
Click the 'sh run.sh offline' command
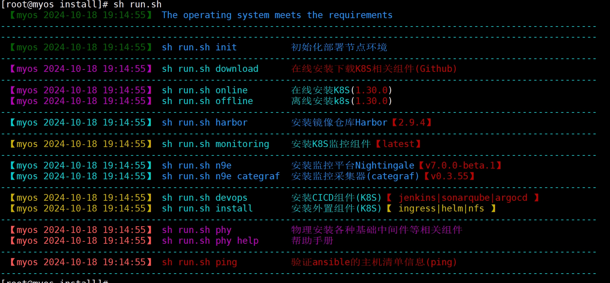click(x=207, y=101)
